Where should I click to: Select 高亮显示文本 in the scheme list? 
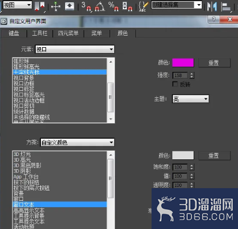point(60,210)
